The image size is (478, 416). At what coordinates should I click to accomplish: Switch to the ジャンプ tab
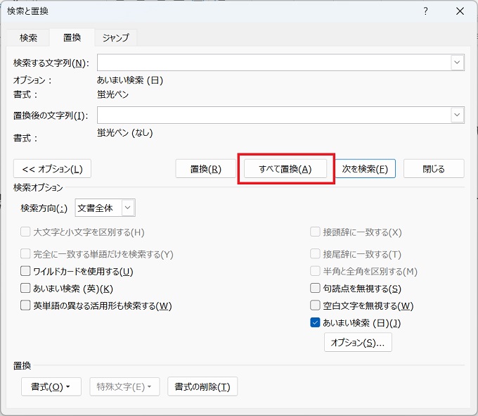tap(115, 37)
